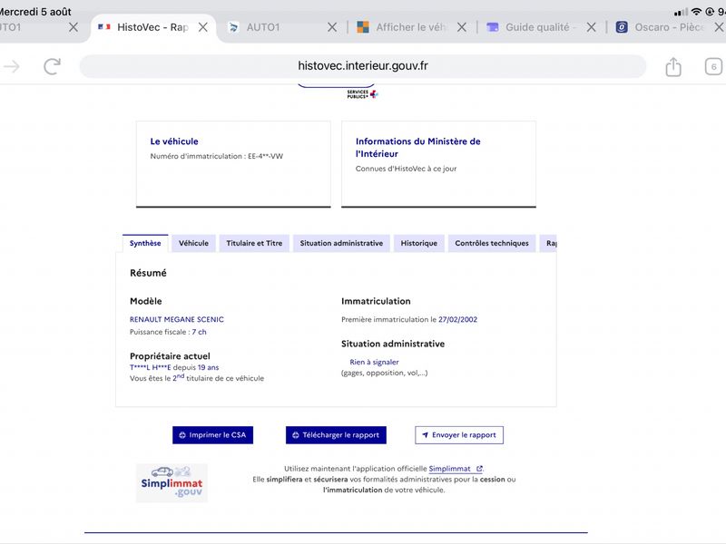Close the Guide qualité tab
The height and width of the screenshot is (544, 726).
(x=592, y=27)
